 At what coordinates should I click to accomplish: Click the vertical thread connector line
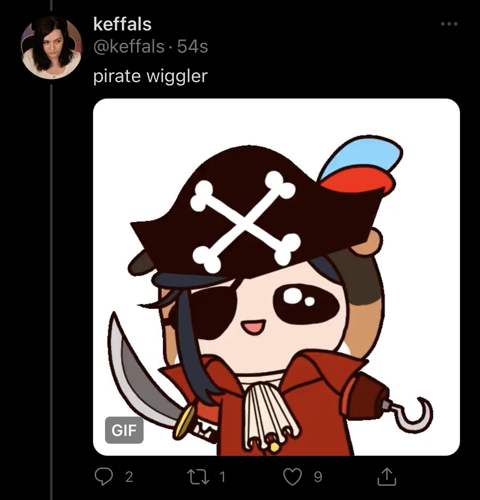coord(51,292)
